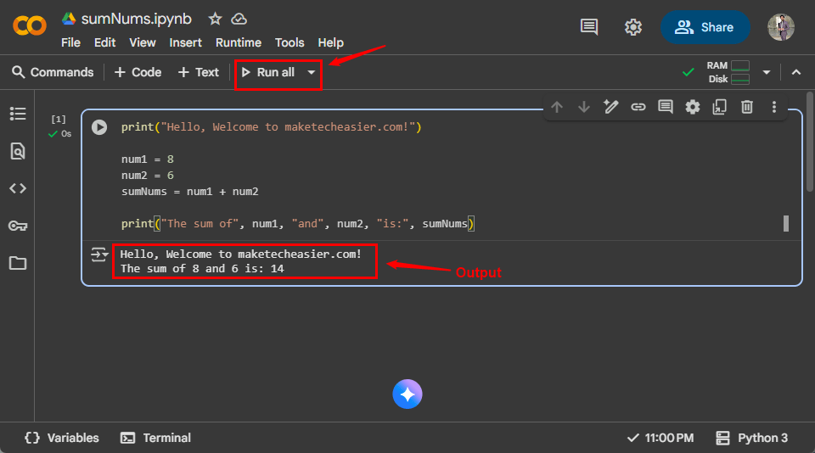Open cell settings gear icon
Viewport: 815px width, 453px height.
(693, 107)
